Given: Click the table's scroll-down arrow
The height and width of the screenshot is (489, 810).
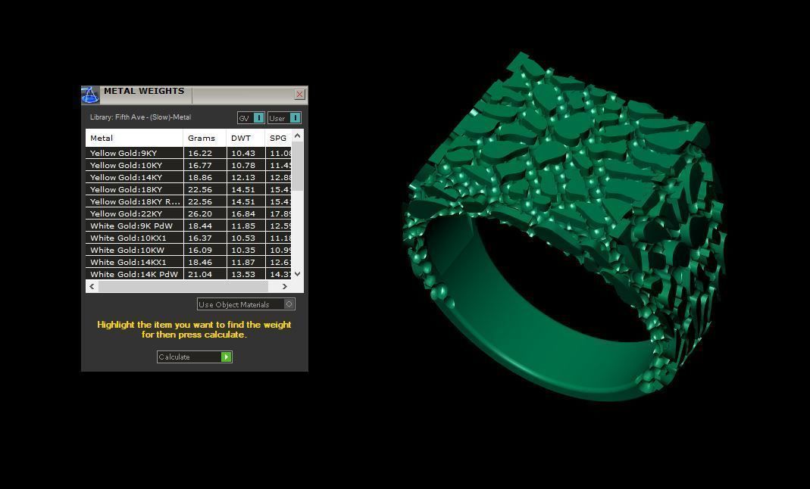Looking at the screenshot, I should tap(297, 274).
